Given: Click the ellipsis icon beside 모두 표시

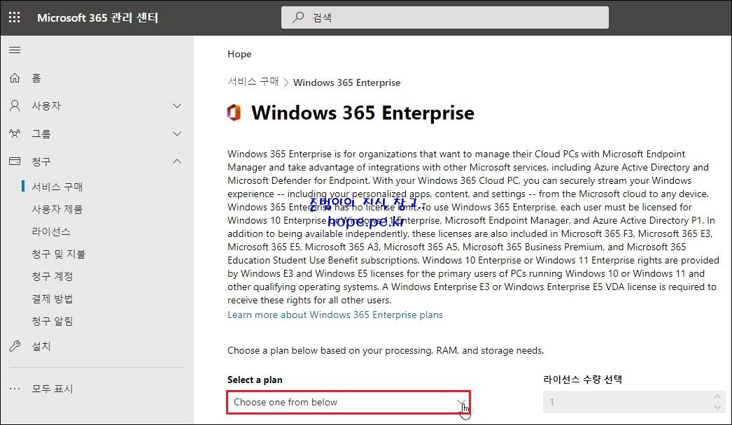Looking at the screenshot, I should (15, 389).
